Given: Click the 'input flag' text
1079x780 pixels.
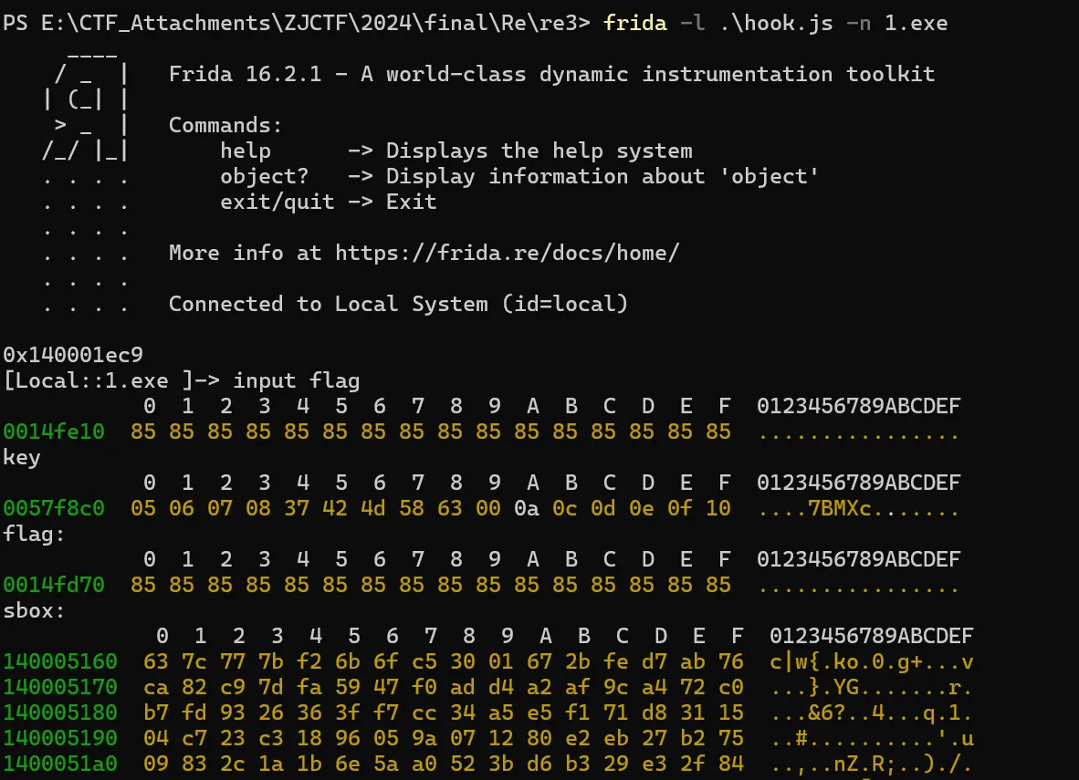Looking at the screenshot, I should [x=297, y=380].
